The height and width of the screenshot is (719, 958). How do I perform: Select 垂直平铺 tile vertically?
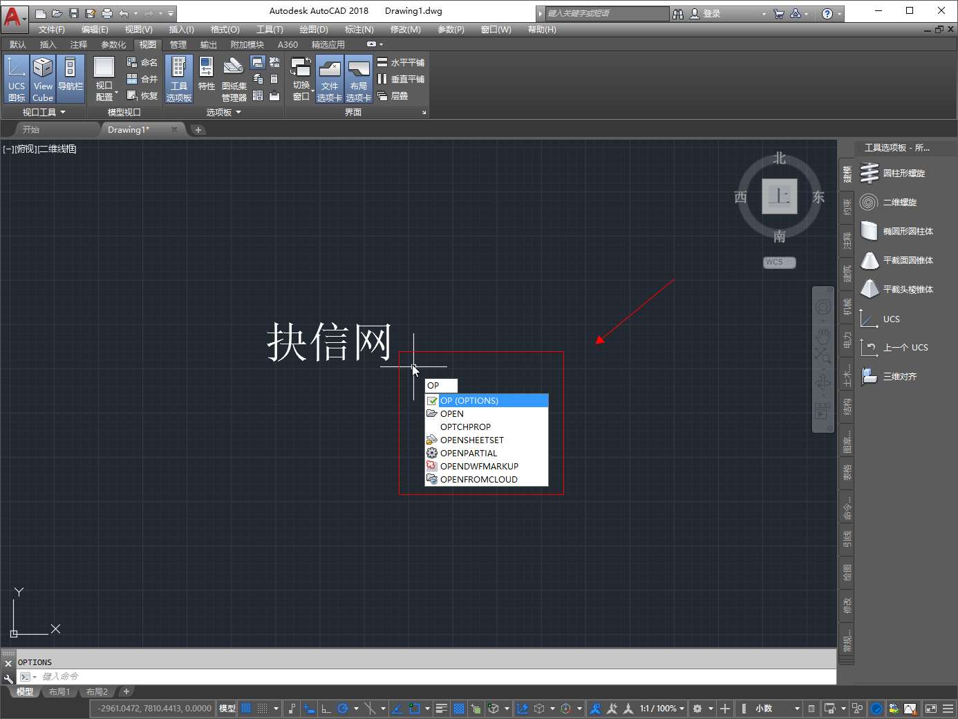pos(401,79)
